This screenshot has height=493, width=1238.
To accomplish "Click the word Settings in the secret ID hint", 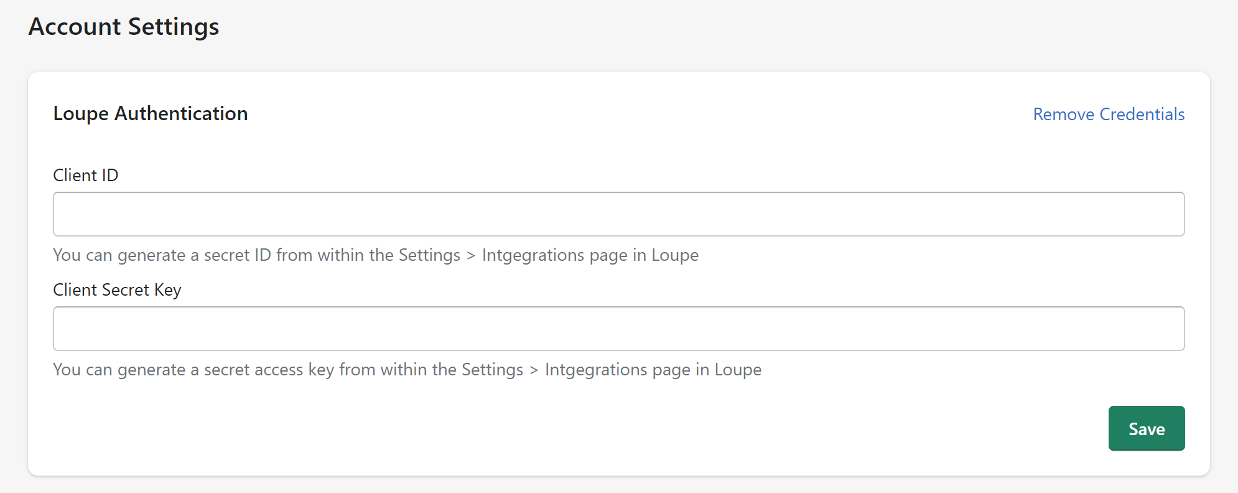I will pyautogui.click(x=429, y=255).
